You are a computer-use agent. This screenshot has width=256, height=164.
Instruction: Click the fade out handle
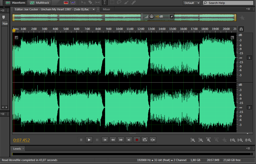(x=232, y=38)
